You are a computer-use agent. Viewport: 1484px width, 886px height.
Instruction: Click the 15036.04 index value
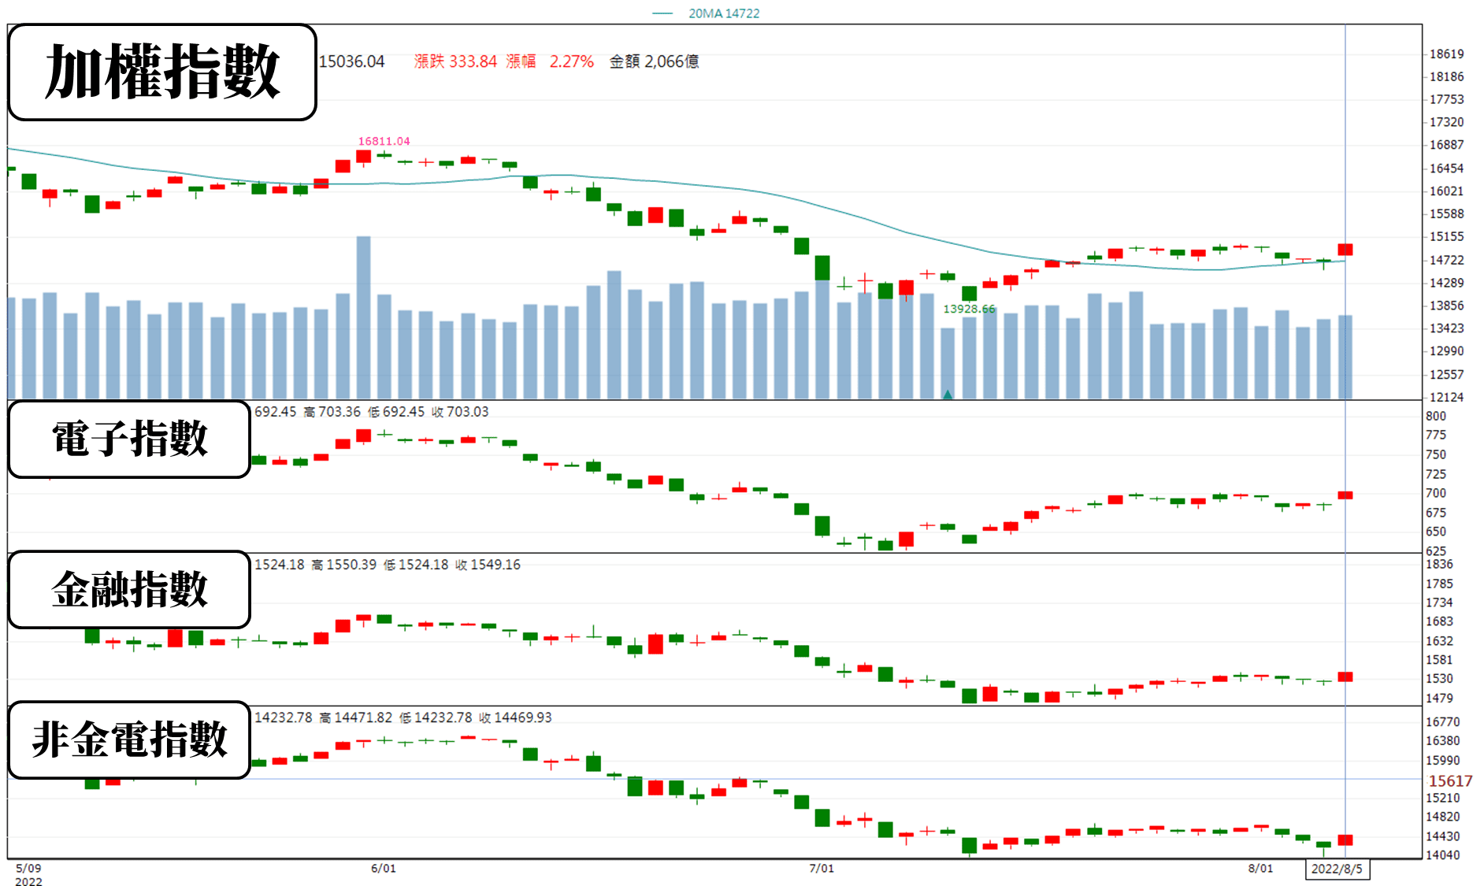(x=351, y=61)
